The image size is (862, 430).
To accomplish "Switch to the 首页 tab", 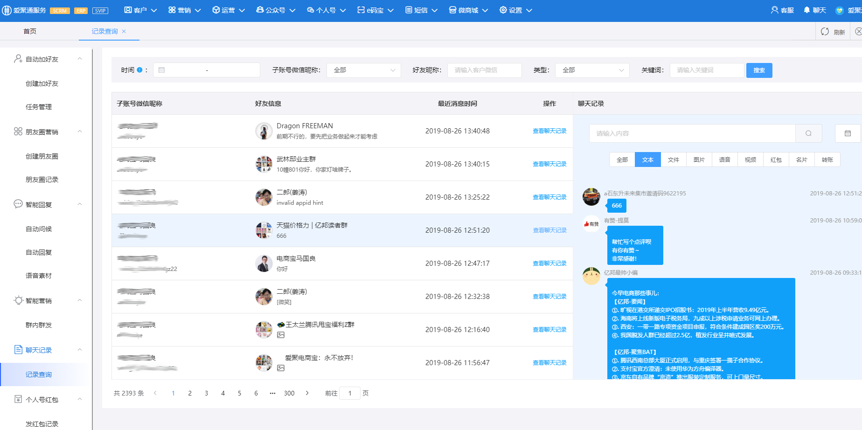I will (x=30, y=31).
